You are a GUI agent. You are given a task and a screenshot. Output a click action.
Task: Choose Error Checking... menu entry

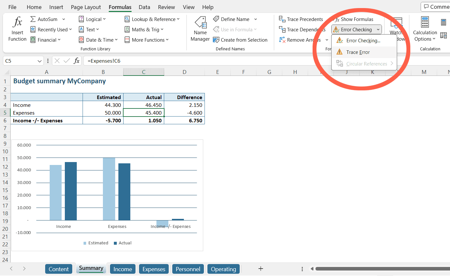(x=363, y=41)
